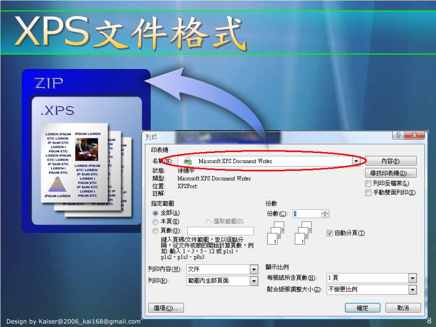Select the 全部 radio button
This screenshot has width=436, height=327.
pos(155,213)
